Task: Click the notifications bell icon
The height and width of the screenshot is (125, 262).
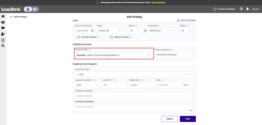Action: (247, 9)
